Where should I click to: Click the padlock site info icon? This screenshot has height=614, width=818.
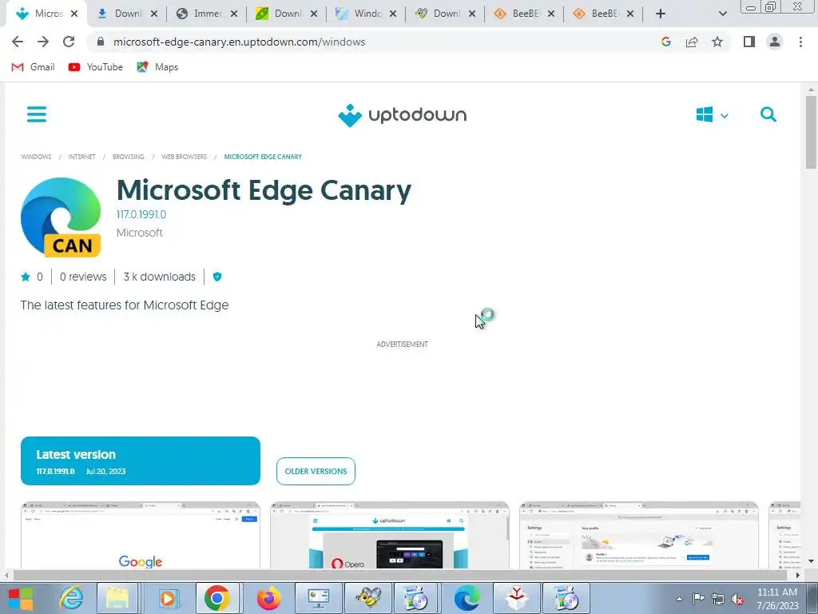pyautogui.click(x=101, y=42)
